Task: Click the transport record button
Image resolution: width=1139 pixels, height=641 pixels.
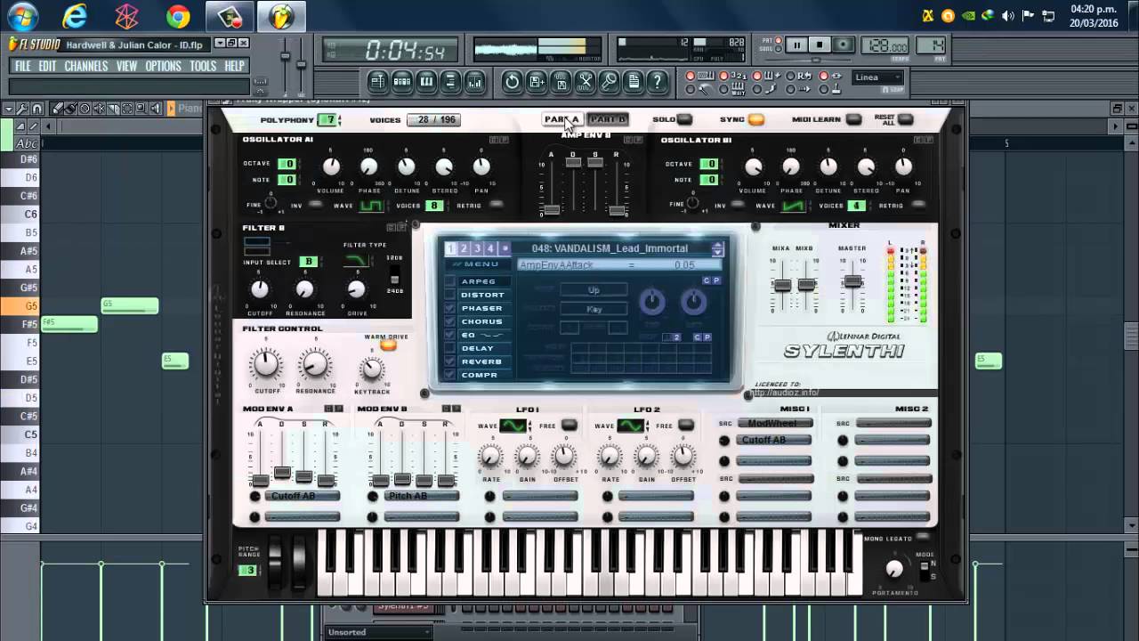Action: 843,45
